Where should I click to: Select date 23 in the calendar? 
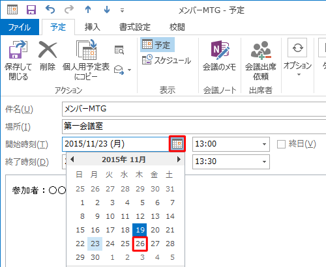click(95, 244)
